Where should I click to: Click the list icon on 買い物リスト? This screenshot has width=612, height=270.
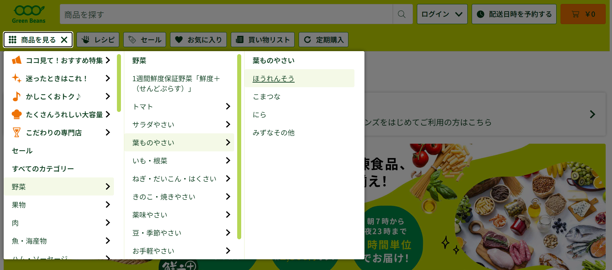[x=240, y=40]
